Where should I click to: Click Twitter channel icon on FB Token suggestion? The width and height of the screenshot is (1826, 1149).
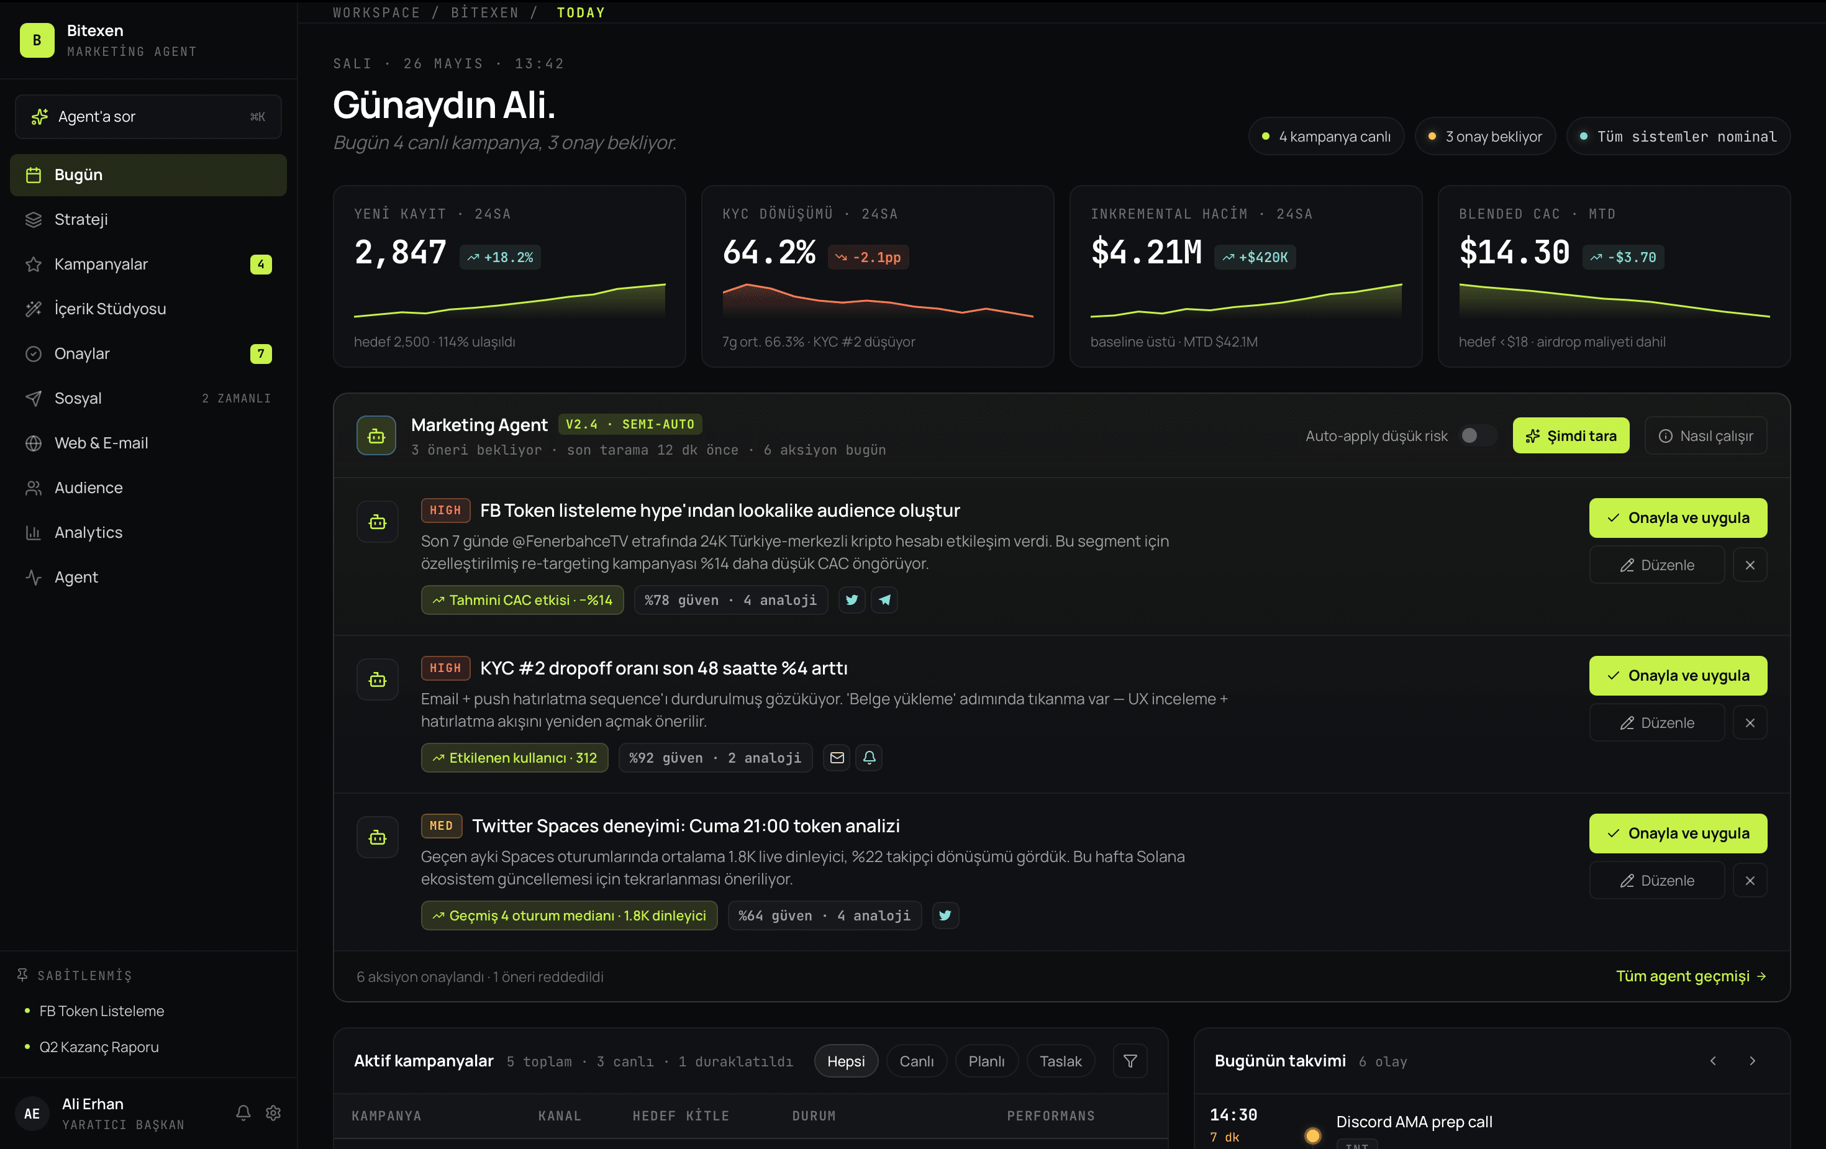click(852, 600)
